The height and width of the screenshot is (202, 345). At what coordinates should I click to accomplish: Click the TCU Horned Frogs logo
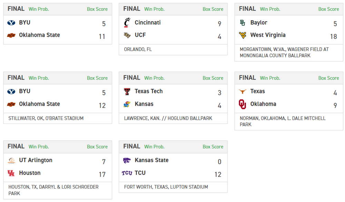pos(127,173)
